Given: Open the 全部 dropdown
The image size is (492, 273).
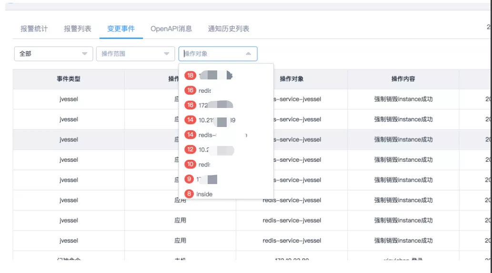Looking at the screenshot, I should point(53,54).
